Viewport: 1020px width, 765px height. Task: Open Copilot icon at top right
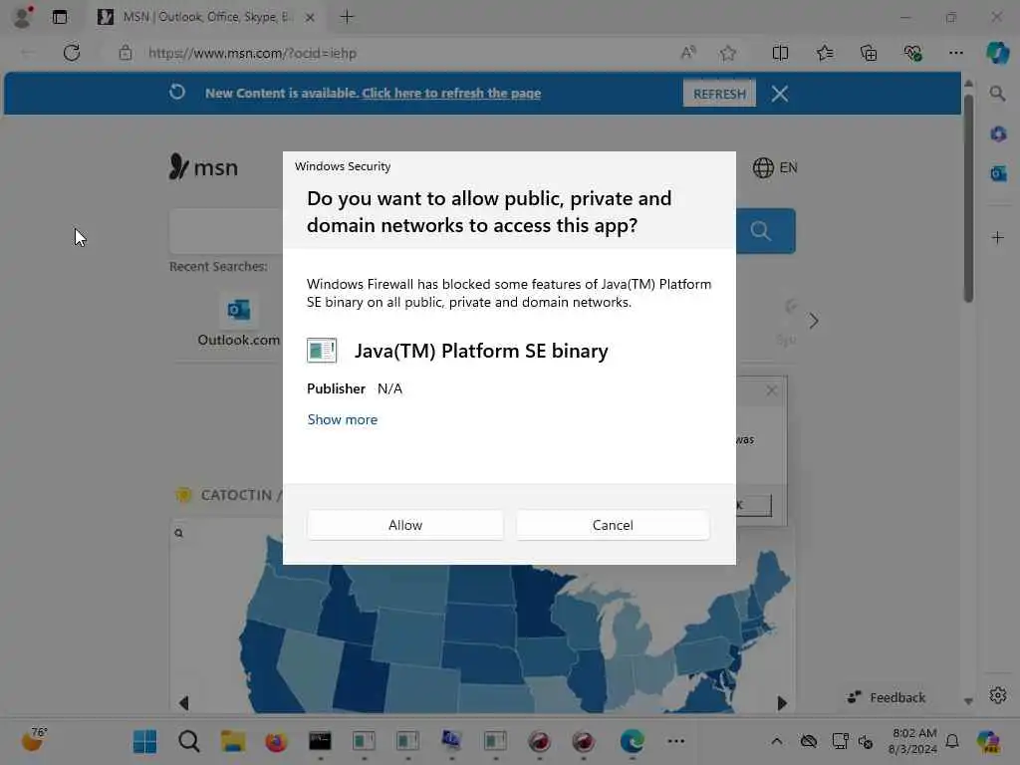pos(997,53)
